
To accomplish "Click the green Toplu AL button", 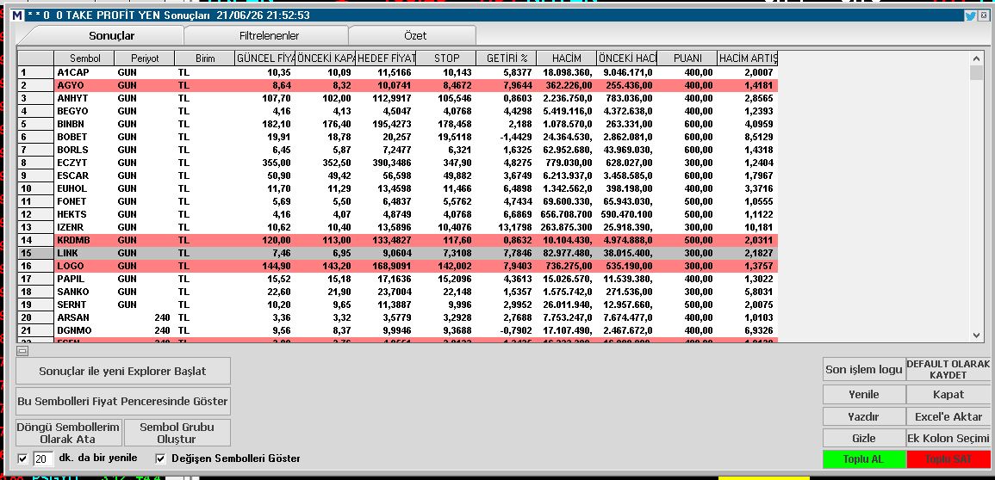I will [x=864, y=459].
